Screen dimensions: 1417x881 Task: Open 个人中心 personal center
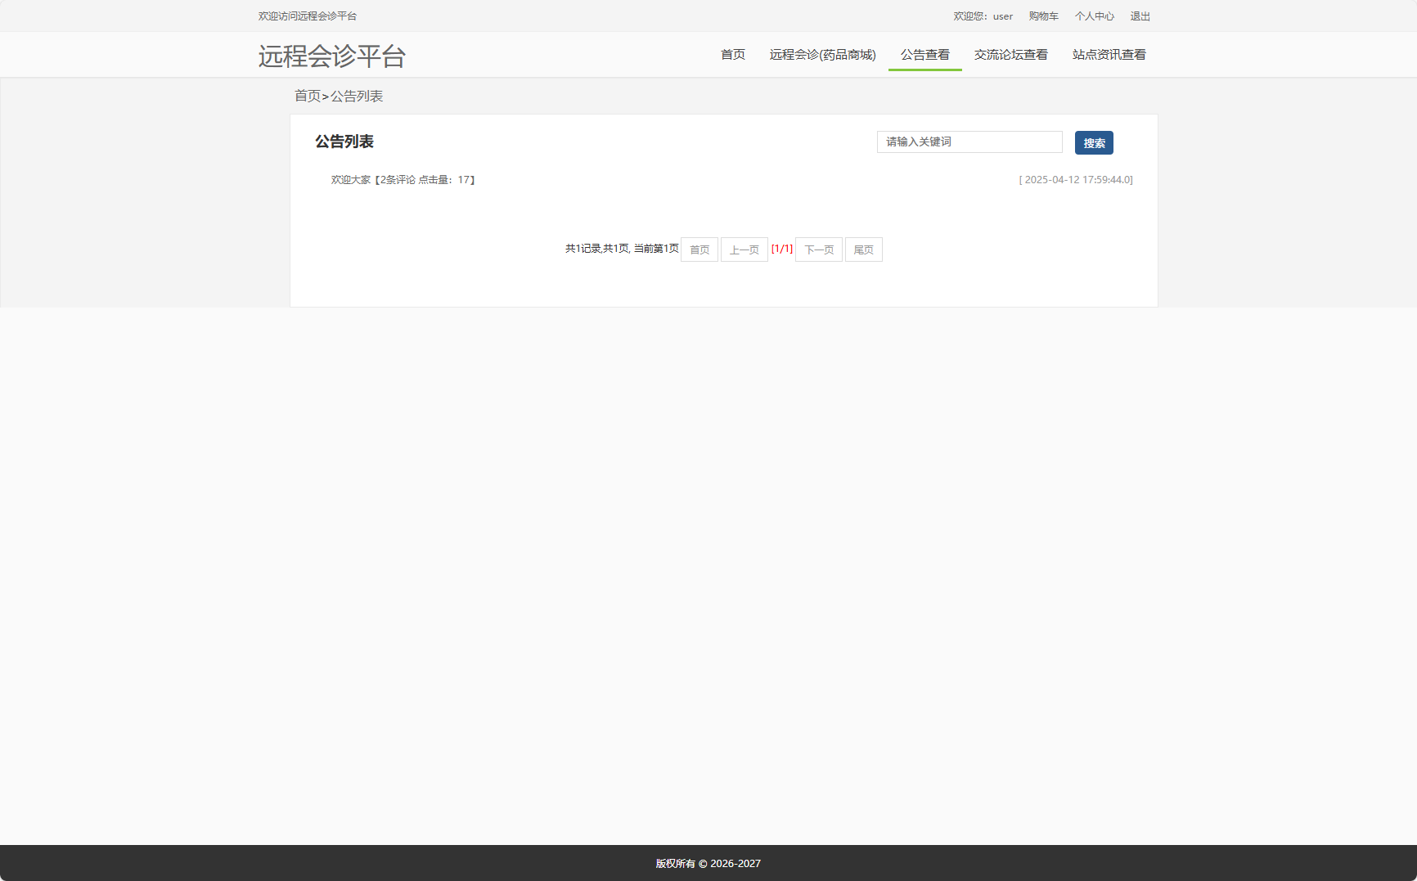1094,16
